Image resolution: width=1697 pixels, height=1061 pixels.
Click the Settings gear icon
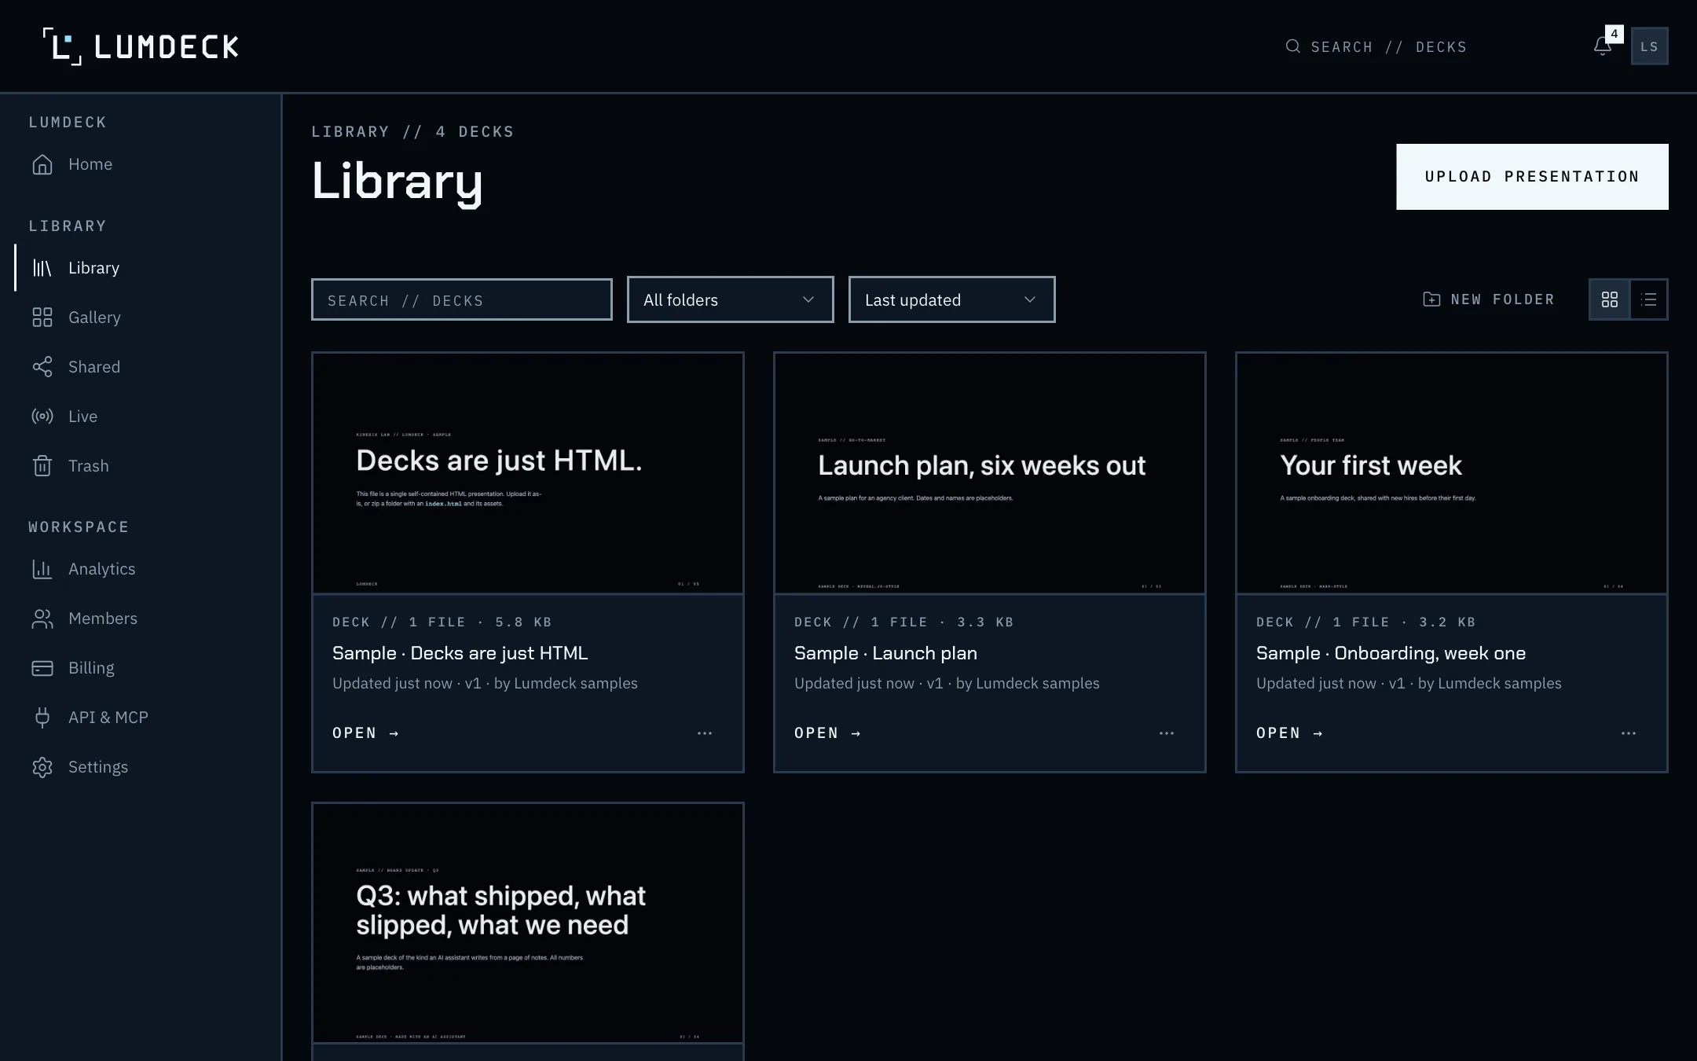[42, 767]
